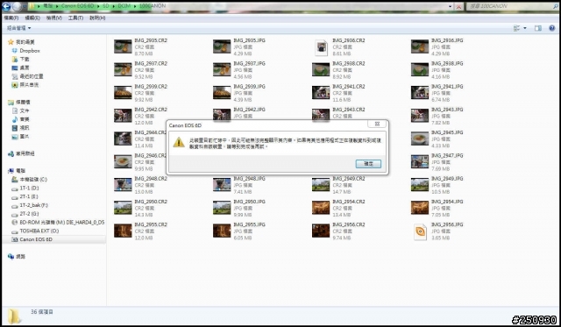Open the Edit (E) menu
561x327 pixels.
click(x=32, y=18)
